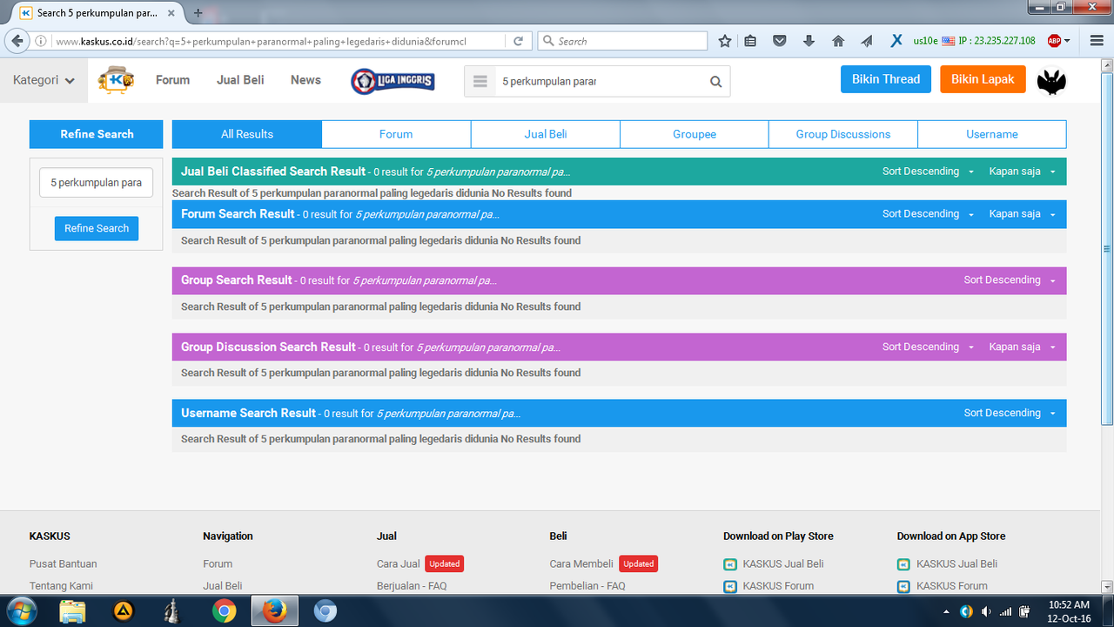Click the Firefox Search box
Viewport: 1114px width, 627px height.
(622, 41)
